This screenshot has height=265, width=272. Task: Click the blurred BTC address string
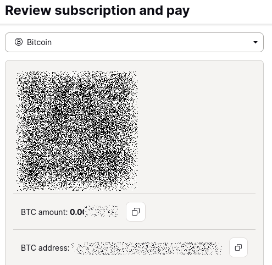pyautogui.click(x=147, y=248)
